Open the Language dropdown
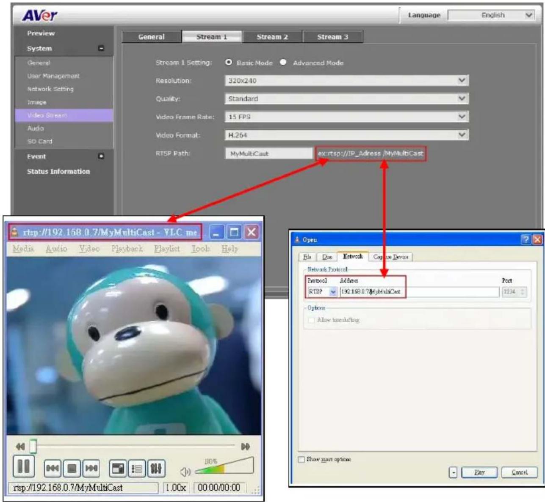This screenshot has width=545, height=502. click(491, 15)
